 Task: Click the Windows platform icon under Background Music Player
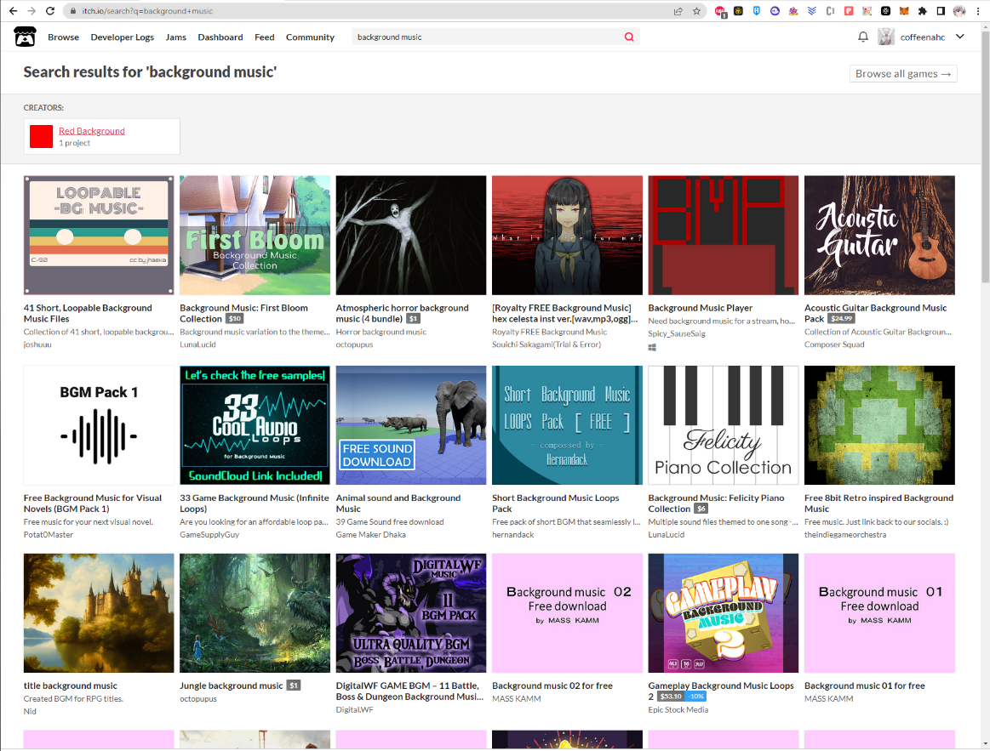[652, 347]
